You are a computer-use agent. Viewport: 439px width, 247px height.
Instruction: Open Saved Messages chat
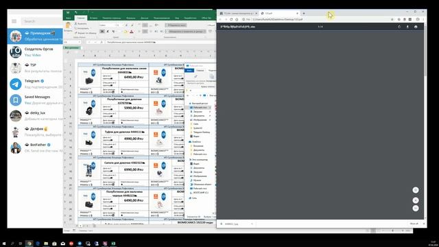click(35, 100)
